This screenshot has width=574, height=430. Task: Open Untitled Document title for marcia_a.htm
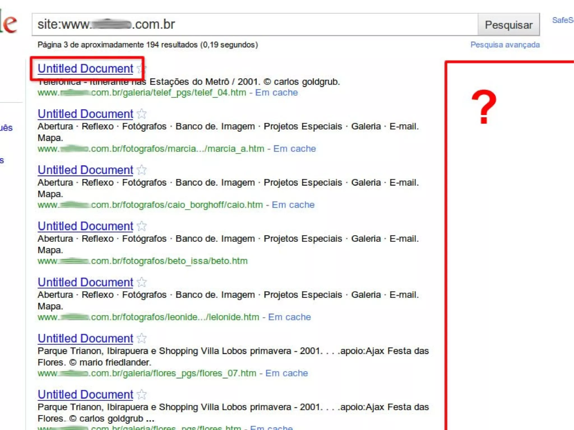85,114
